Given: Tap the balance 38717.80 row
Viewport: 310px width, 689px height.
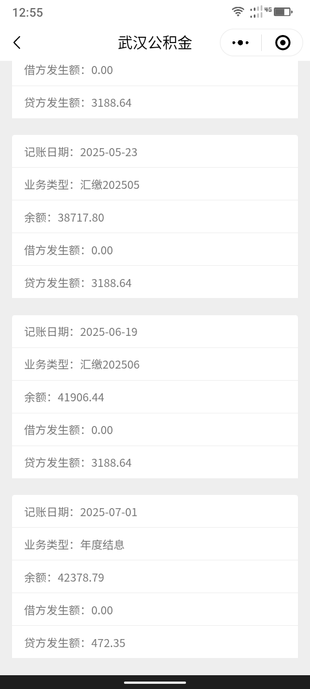Looking at the screenshot, I should click(155, 217).
